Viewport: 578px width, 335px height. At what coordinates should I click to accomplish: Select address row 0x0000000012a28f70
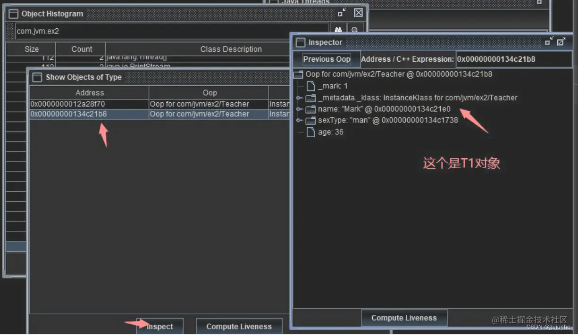(89, 104)
